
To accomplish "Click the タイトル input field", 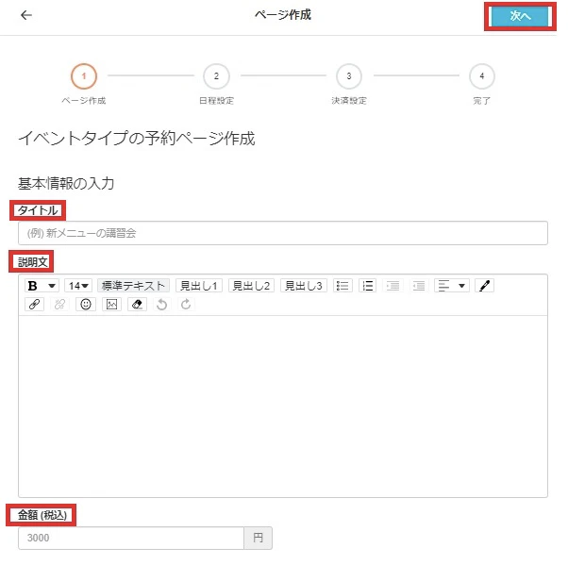I will click(282, 233).
